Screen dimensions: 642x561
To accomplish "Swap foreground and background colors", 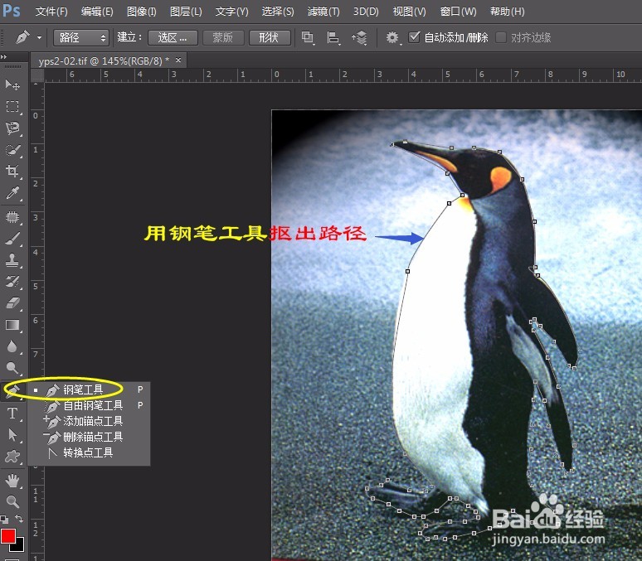I will coord(19,519).
